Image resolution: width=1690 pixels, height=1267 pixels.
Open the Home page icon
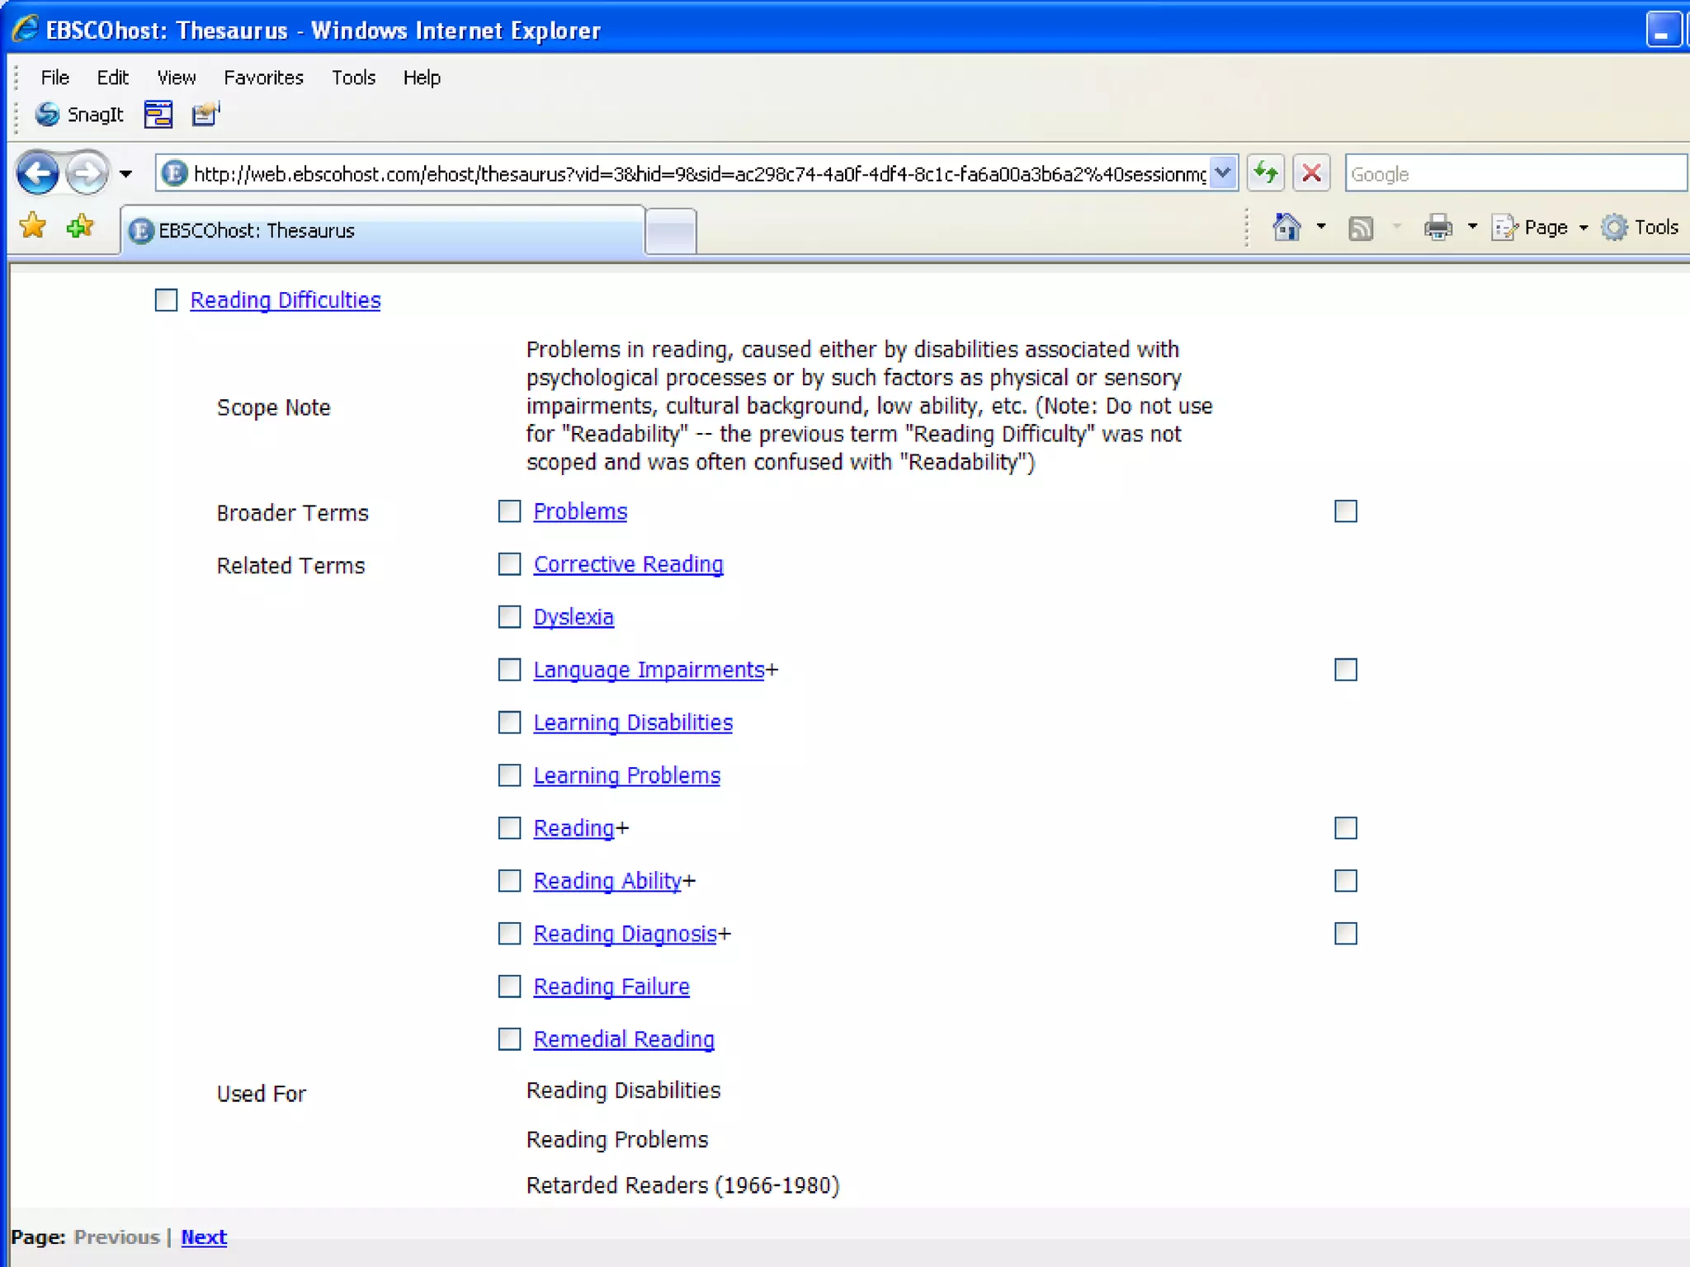(1286, 227)
